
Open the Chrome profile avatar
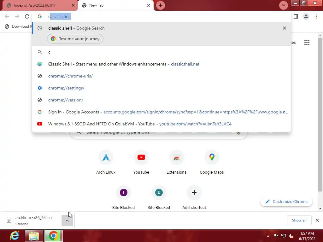pyautogui.click(x=306, y=16)
